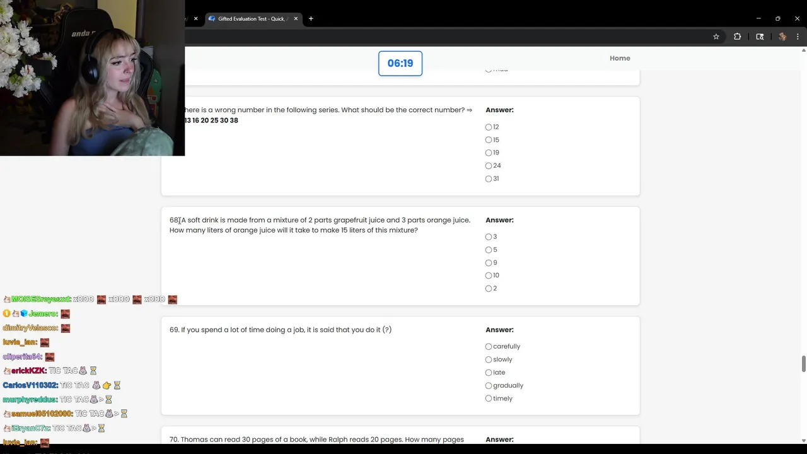
Task: Choose 9 for the juice question
Action: pos(489,262)
